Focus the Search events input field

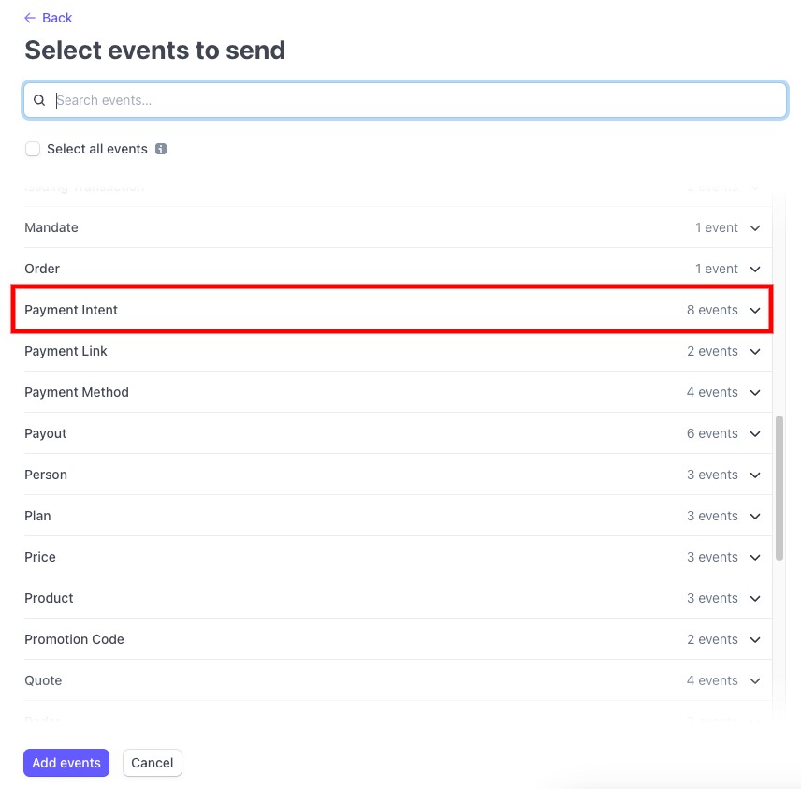coord(405,100)
